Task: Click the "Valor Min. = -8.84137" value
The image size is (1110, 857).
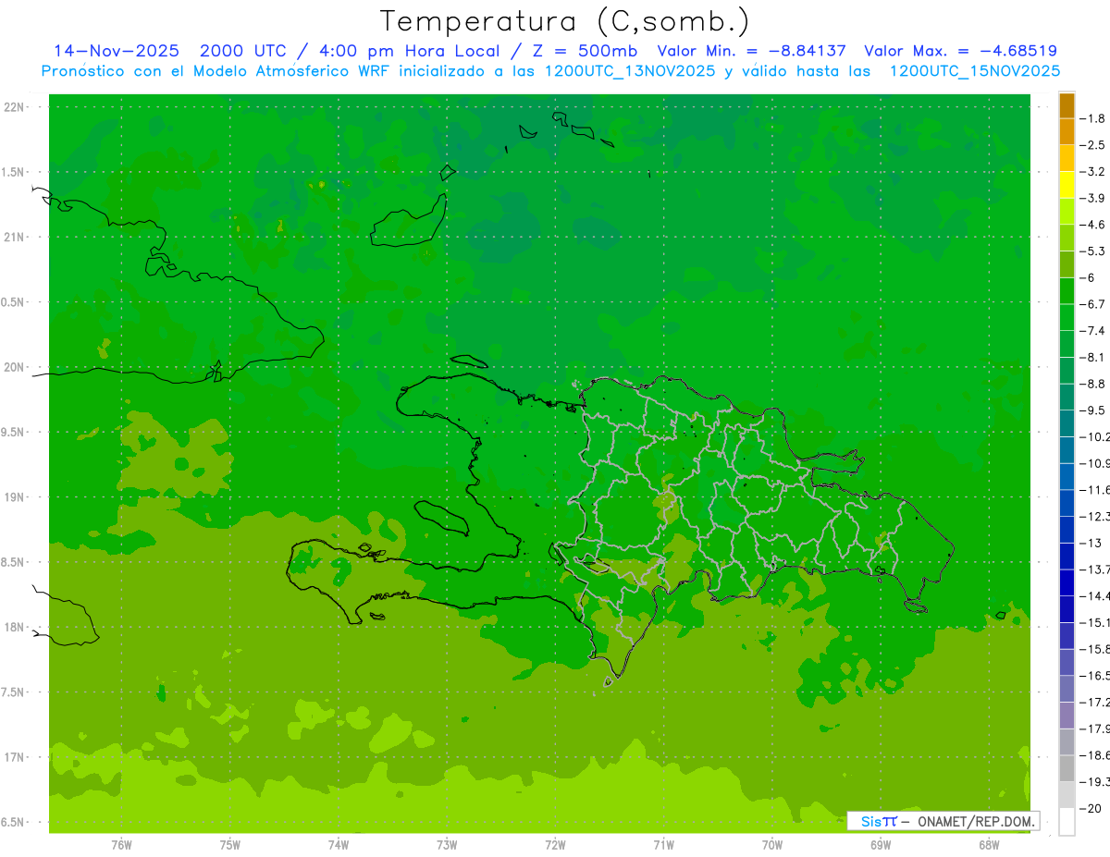Action: click(751, 51)
